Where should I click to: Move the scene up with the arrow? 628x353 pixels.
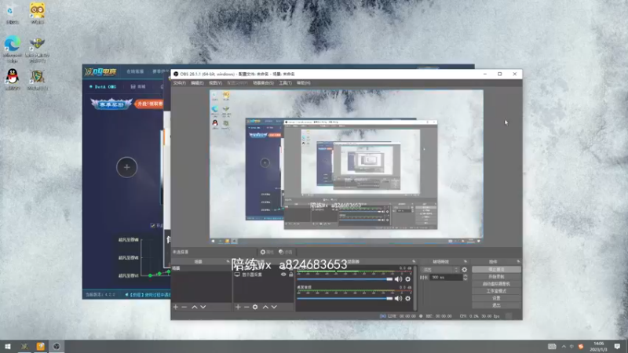point(194,307)
